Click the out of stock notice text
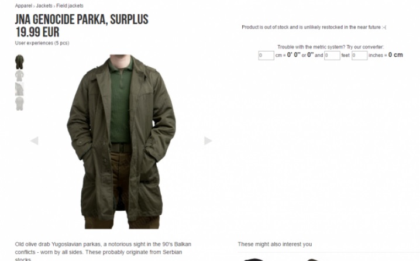 point(314,27)
